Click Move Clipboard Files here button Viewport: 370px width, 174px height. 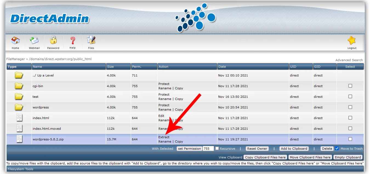click(310, 157)
